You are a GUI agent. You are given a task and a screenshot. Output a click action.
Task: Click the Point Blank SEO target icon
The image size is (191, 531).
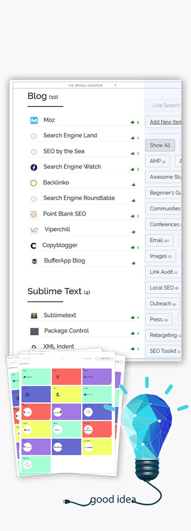(33, 214)
